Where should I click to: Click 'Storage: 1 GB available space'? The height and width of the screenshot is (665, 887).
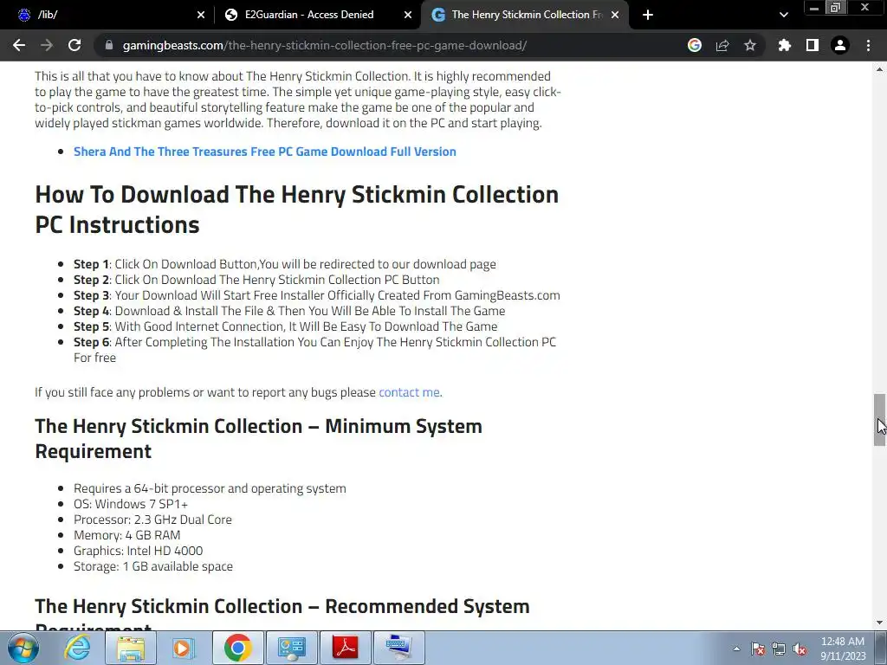click(x=153, y=566)
